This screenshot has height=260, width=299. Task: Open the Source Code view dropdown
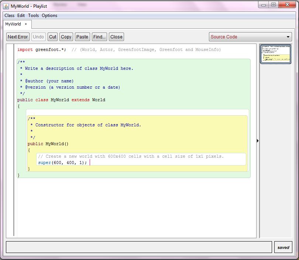[250, 37]
